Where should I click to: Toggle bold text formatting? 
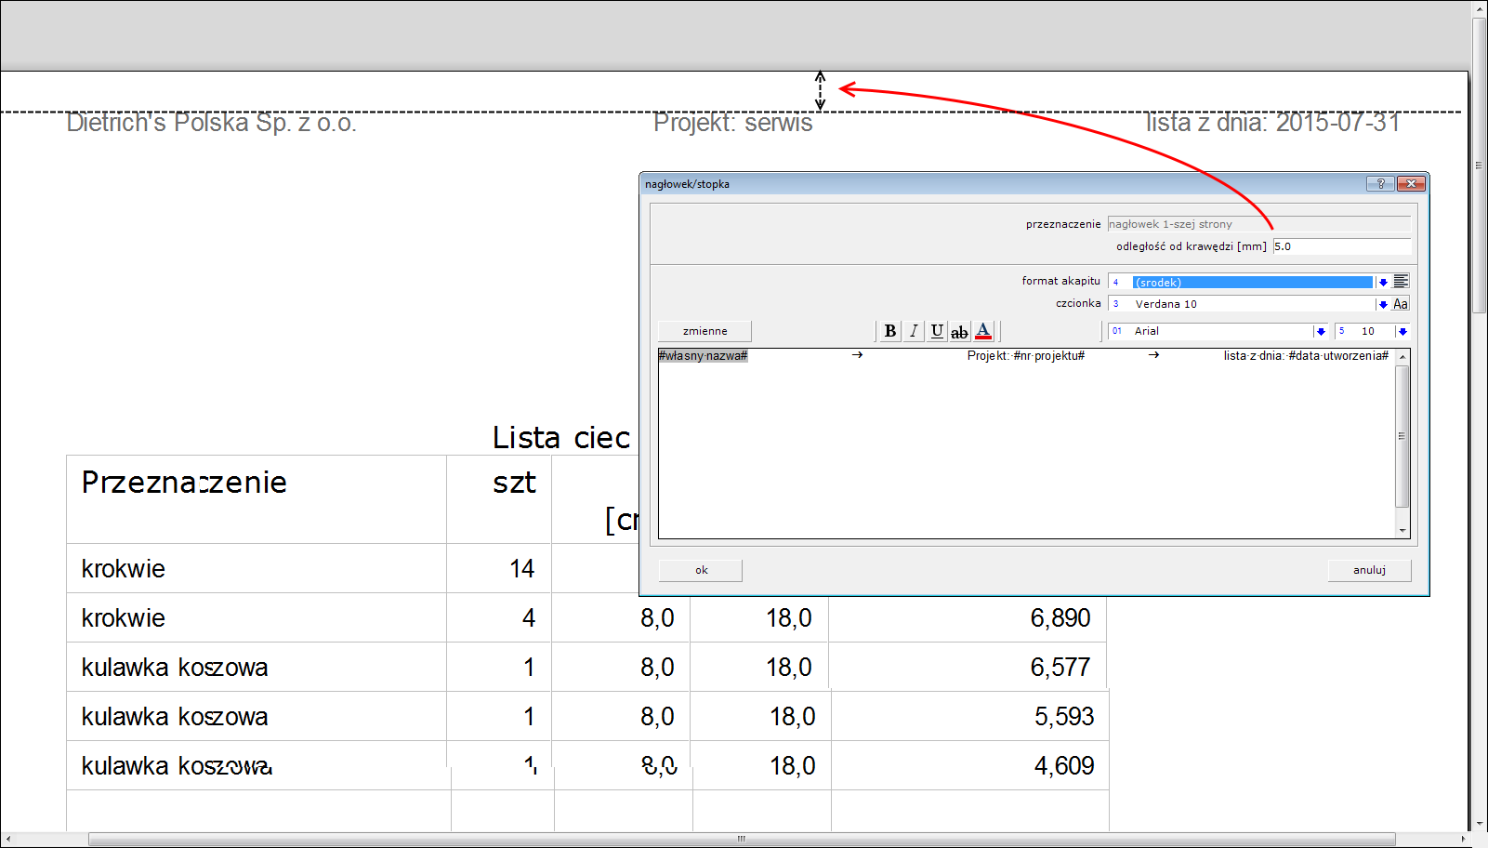[889, 331]
